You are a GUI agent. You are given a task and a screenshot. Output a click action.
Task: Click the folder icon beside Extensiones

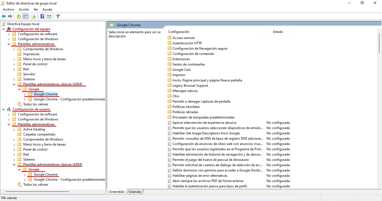[169, 59]
